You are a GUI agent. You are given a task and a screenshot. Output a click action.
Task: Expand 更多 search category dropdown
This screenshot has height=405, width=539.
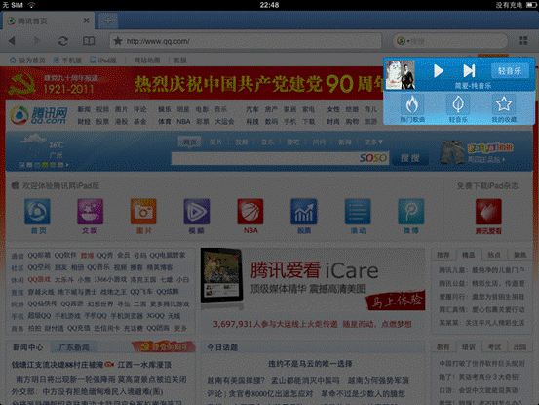373,142
